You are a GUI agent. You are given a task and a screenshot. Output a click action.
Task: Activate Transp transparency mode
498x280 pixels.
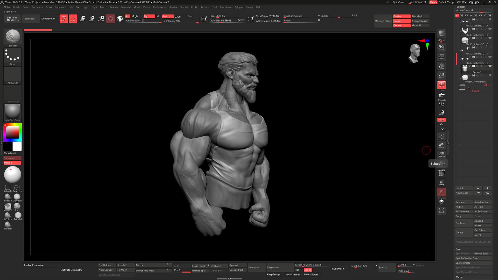[x=441, y=183]
